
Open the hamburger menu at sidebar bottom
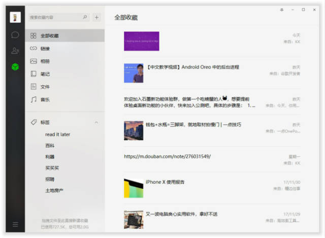click(x=15, y=224)
